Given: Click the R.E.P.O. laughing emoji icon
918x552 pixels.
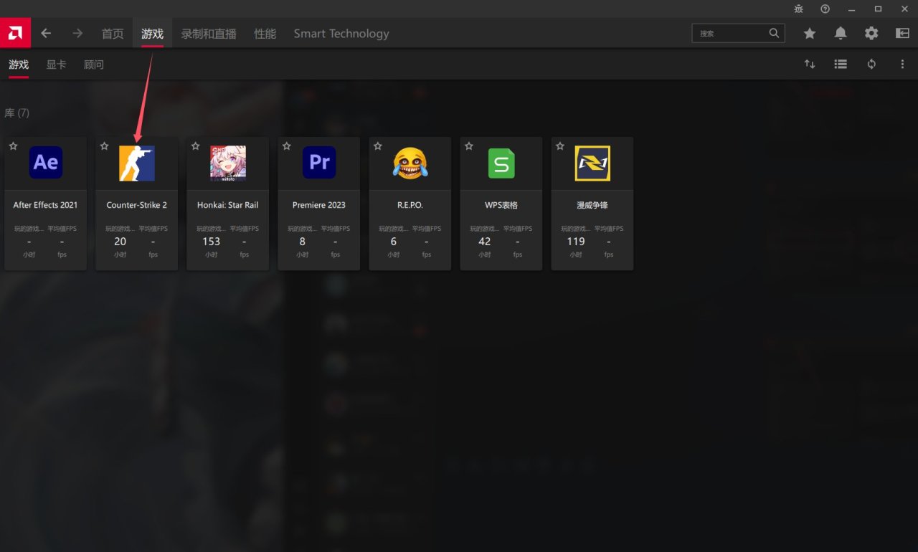Looking at the screenshot, I should click(x=410, y=163).
